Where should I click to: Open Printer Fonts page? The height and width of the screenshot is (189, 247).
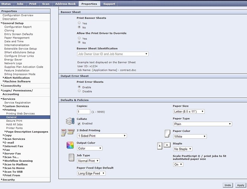coord(14,128)
